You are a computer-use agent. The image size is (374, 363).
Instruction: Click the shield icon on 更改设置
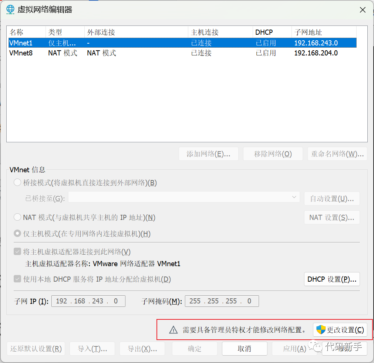pyautogui.click(x=321, y=330)
